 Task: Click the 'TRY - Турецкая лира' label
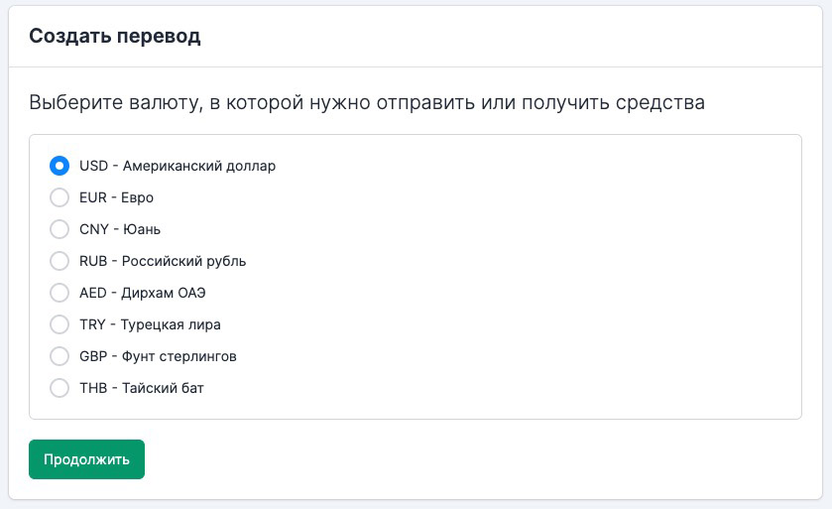click(150, 324)
